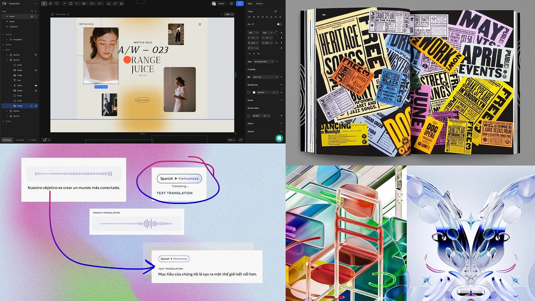Edit the X position field
The width and height of the screenshot is (535, 301).
point(254,37)
